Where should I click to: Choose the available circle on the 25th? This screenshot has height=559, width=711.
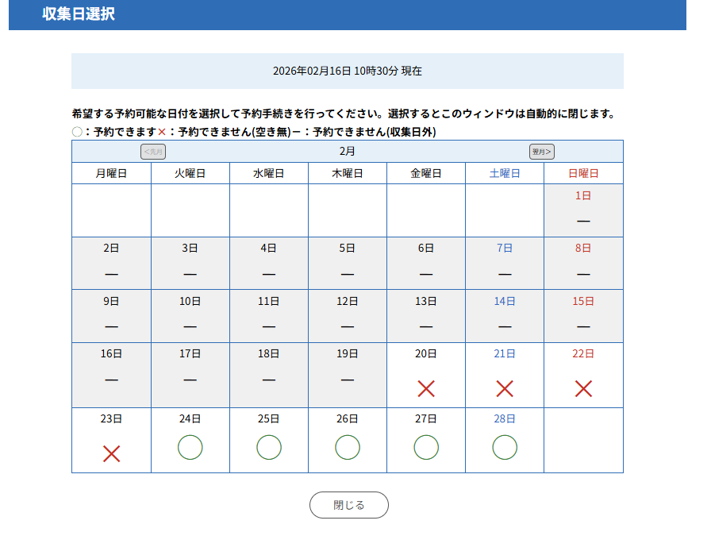click(x=269, y=448)
